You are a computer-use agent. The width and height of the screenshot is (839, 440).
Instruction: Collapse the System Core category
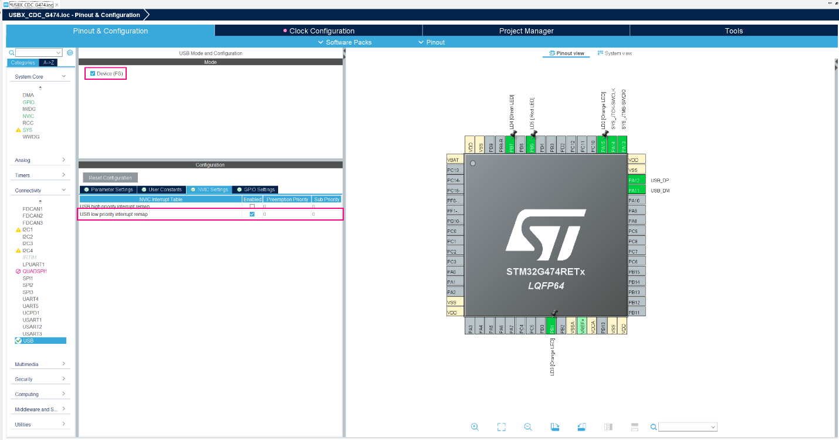tap(39, 76)
